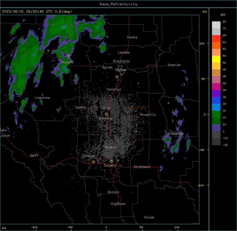Click the Base_Reflectivity title text
The width and height of the screenshot is (237, 231).
(118, 4)
